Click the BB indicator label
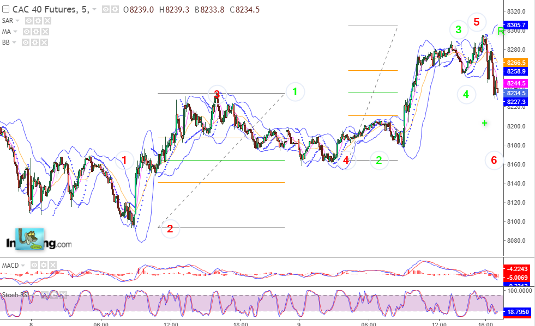535x326 pixels. coord(6,42)
